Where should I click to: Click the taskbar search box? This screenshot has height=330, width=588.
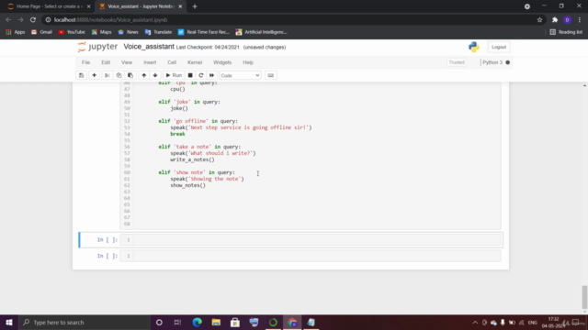[x=84, y=322]
